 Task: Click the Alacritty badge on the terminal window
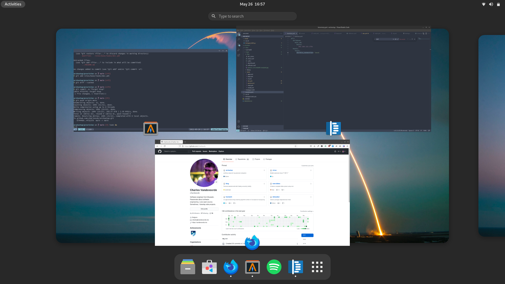tap(151, 129)
